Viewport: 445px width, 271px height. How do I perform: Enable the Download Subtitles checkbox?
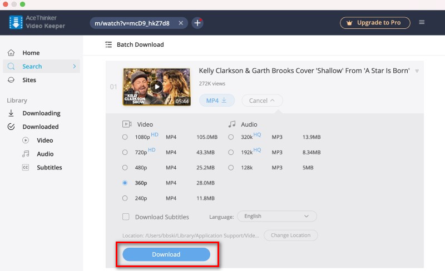pos(126,217)
